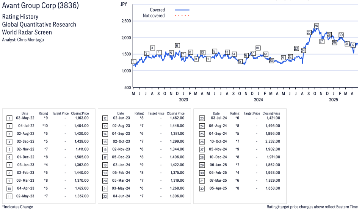Click the Target Price header in first table
Screen dimensions: 362x209
tap(60, 113)
